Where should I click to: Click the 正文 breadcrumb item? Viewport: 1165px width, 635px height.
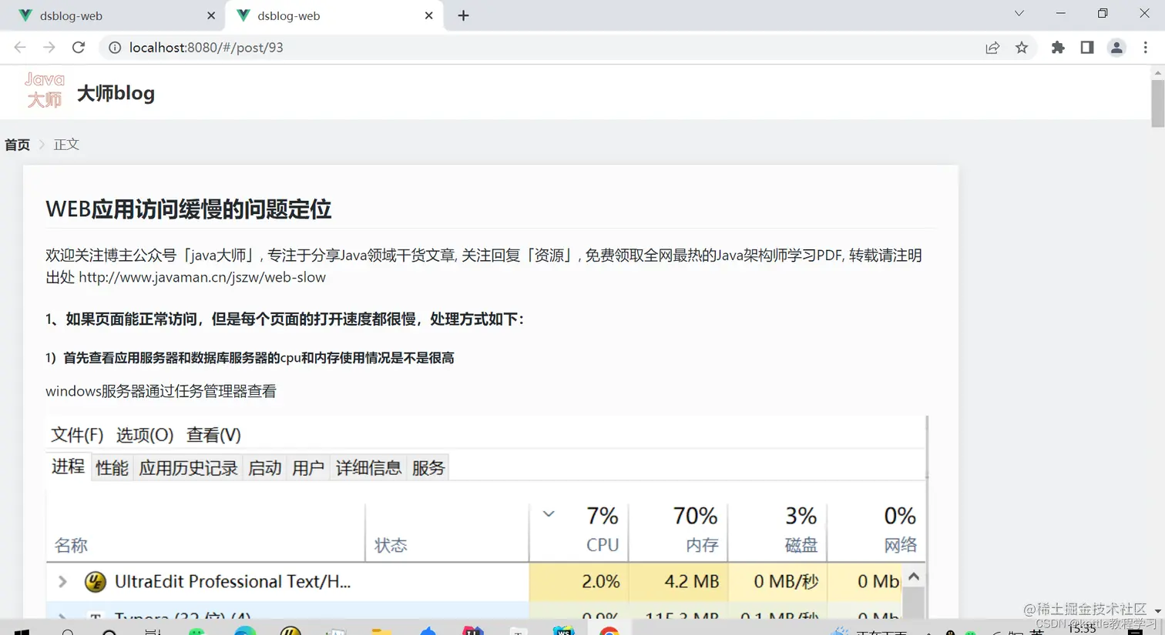pyautogui.click(x=66, y=145)
